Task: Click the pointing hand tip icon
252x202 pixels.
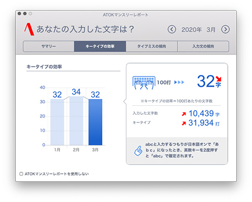Action: click(138, 151)
